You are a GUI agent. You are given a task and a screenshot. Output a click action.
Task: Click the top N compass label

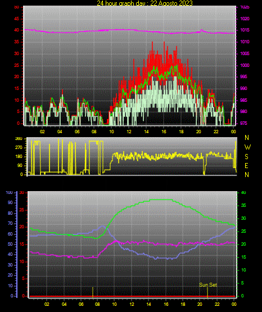pos(247,138)
